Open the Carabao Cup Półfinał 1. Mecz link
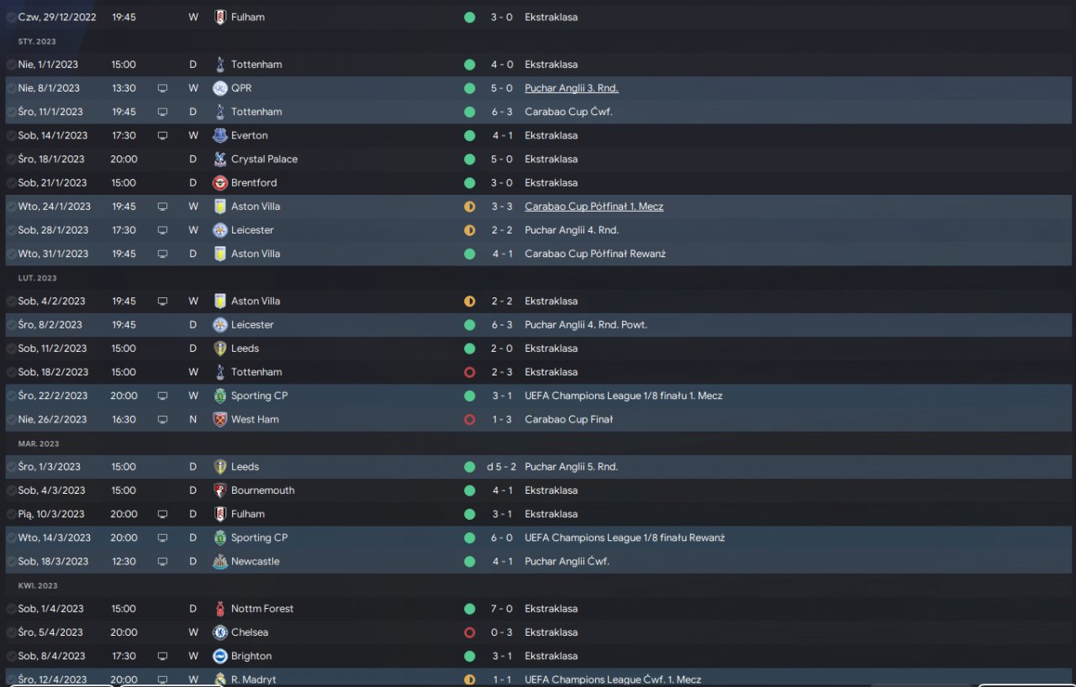Image resolution: width=1076 pixels, height=687 pixels. tap(594, 207)
